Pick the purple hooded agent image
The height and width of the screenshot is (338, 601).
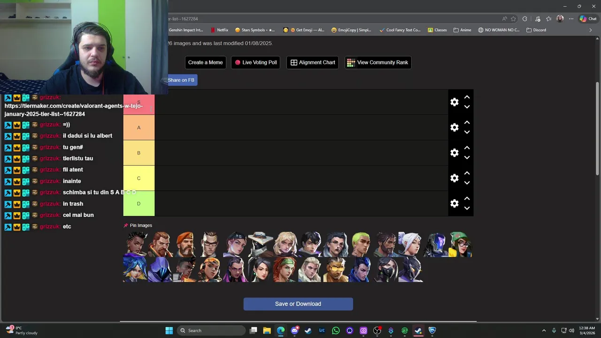click(x=161, y=269)
